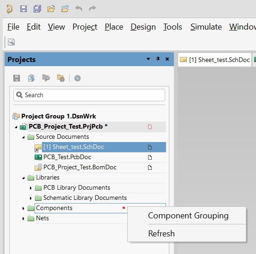Viewport: 256px width, 254px height.
Task: Select the PCB Library Documents folder
Action: pyautogui.click(x=77, y=188)
